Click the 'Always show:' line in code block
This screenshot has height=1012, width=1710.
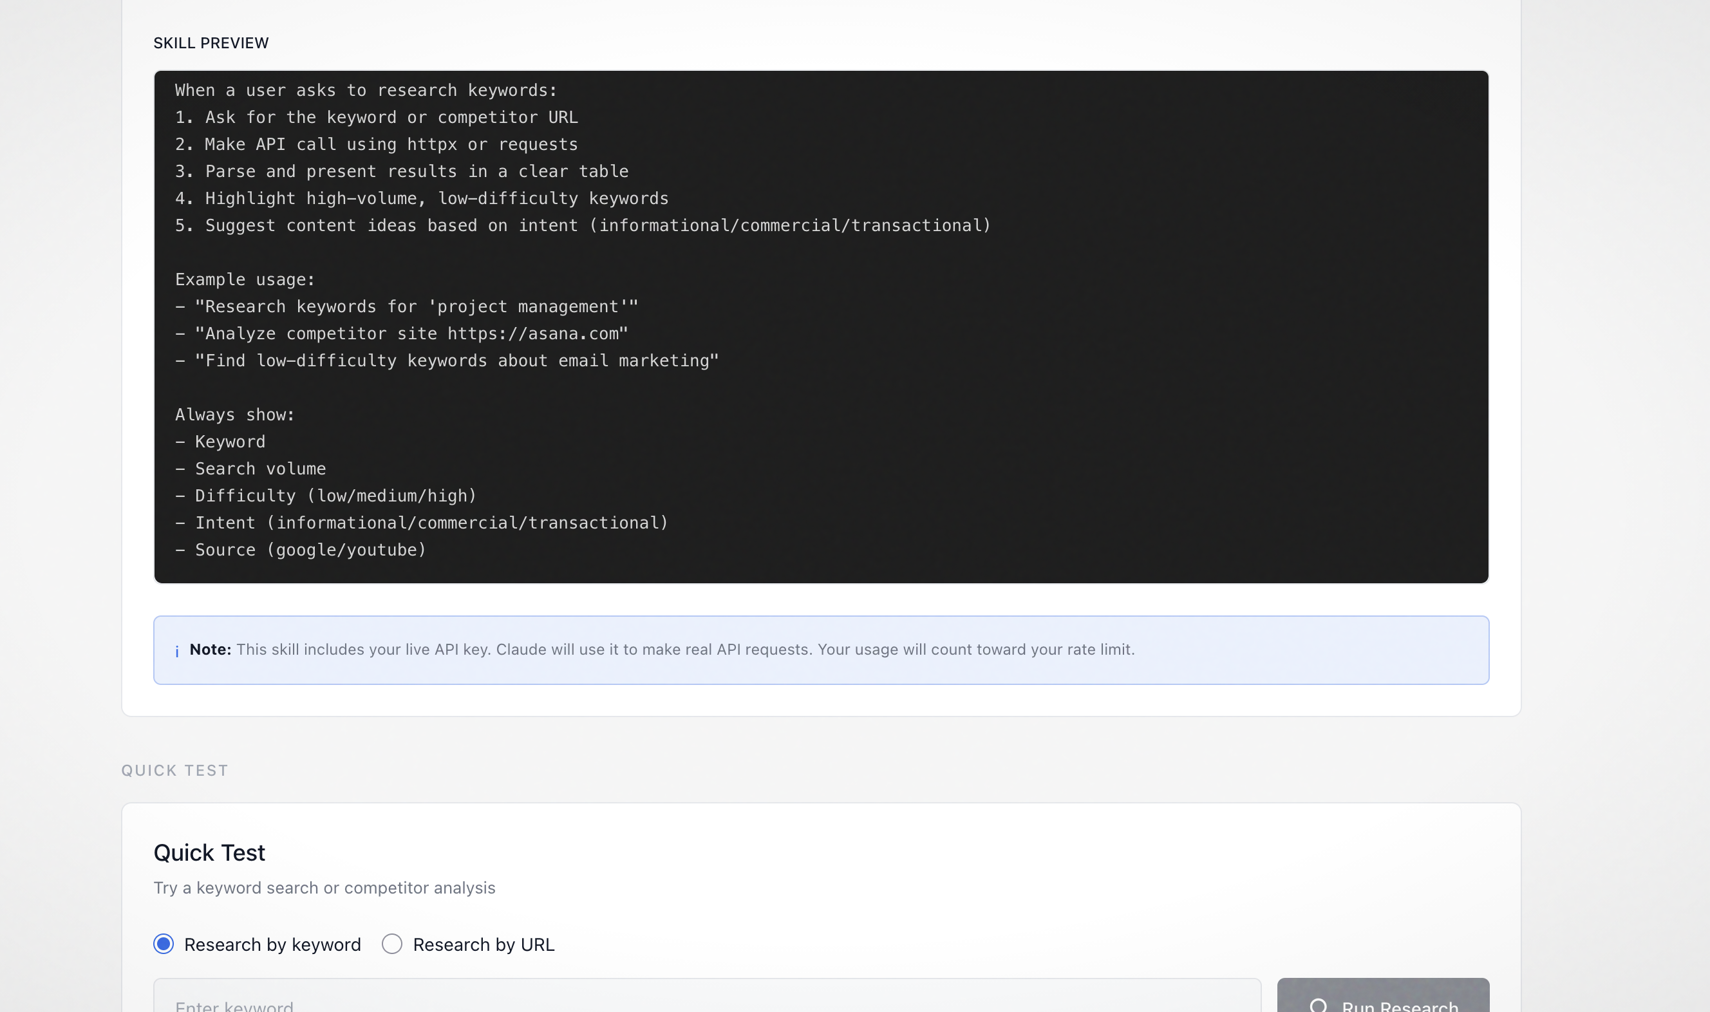[x=234, y=415]
